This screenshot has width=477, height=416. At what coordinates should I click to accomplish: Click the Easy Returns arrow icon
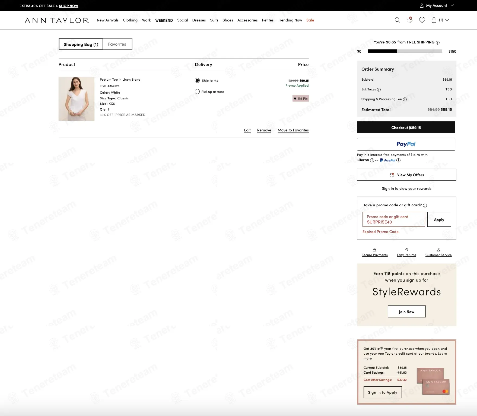[406, 250]
